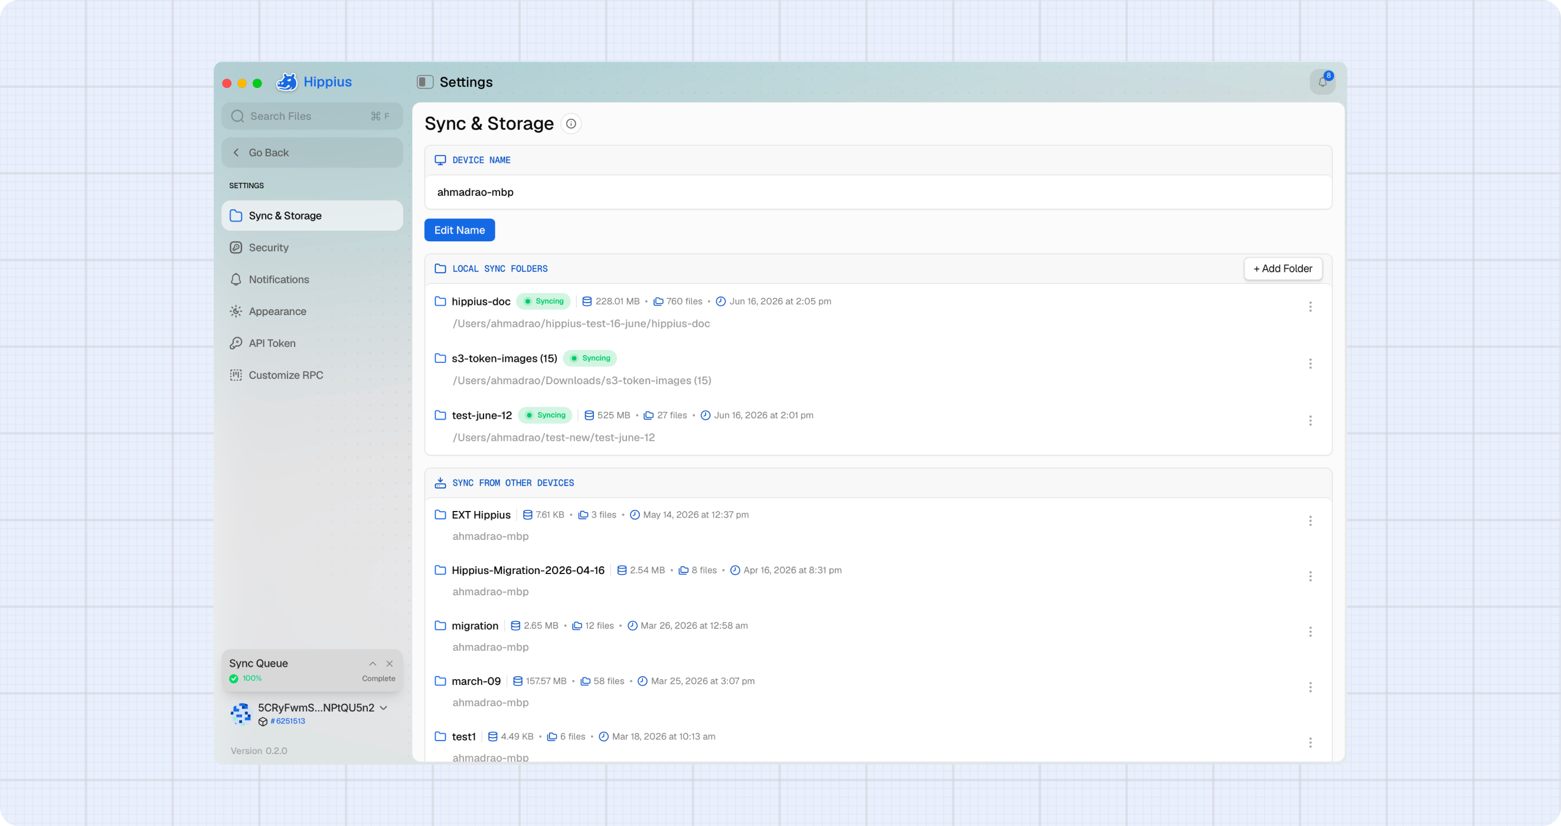Image resolution: width=1561 pixels, height=826 pixels.
Task: Click the hippius-doc folder icon
Action: (x=440, y=301)
